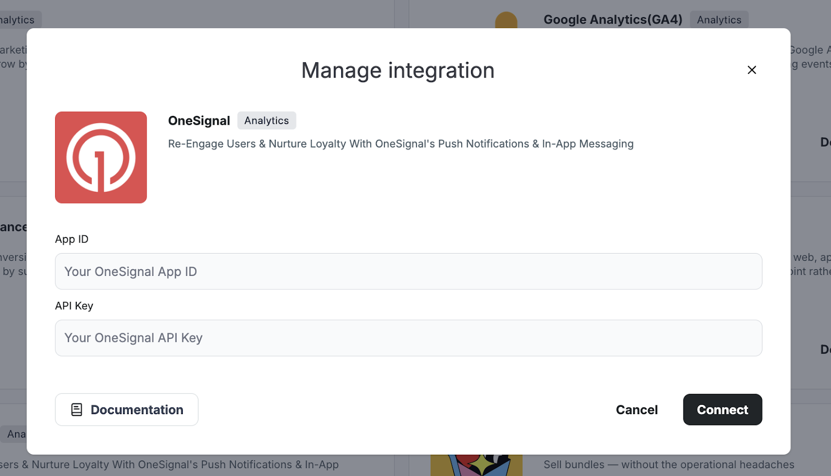Close the Manage integration dialog with X
Screen dimensions: 831x476
tap(752, 70)
